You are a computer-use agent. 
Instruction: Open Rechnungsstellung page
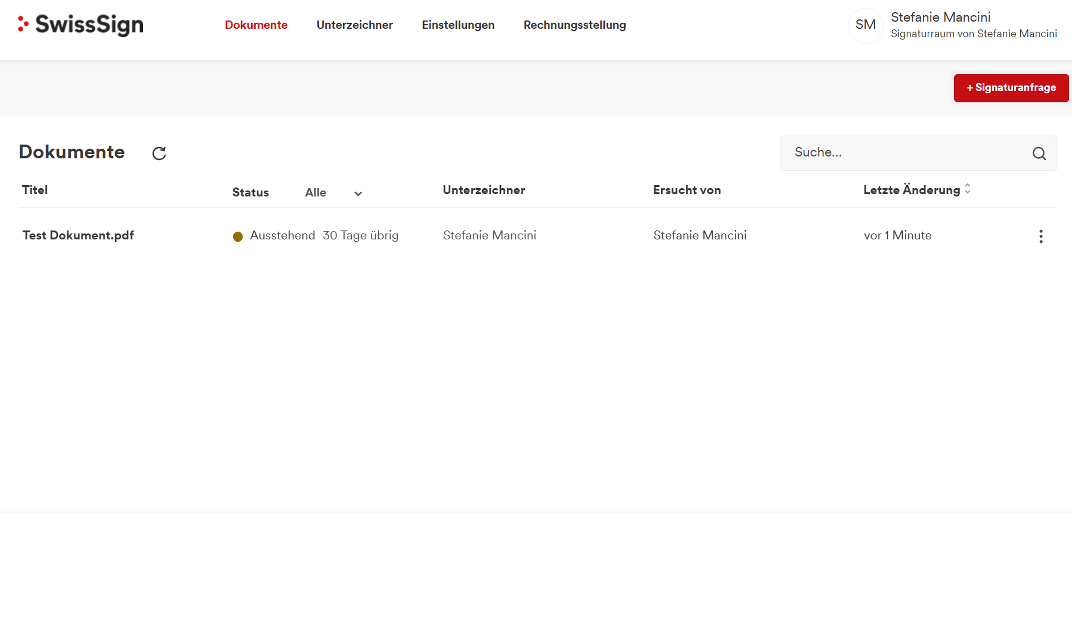(574, 25)
